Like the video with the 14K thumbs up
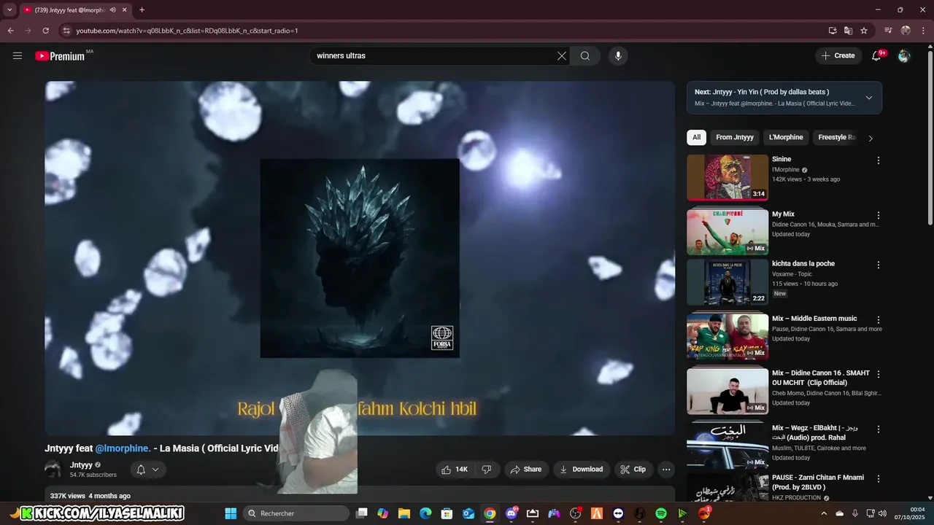 point(455,470)
